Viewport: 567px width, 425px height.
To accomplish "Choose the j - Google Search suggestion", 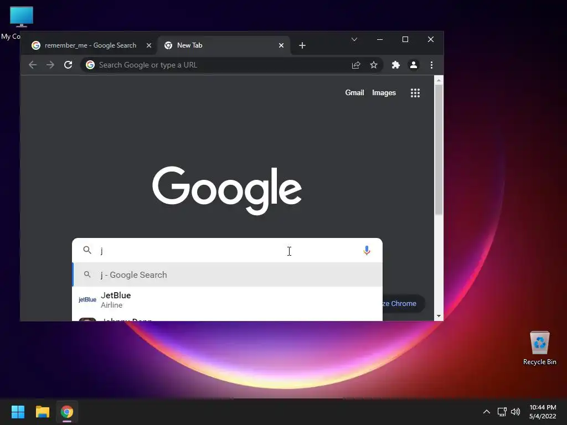I will (227, 274).
